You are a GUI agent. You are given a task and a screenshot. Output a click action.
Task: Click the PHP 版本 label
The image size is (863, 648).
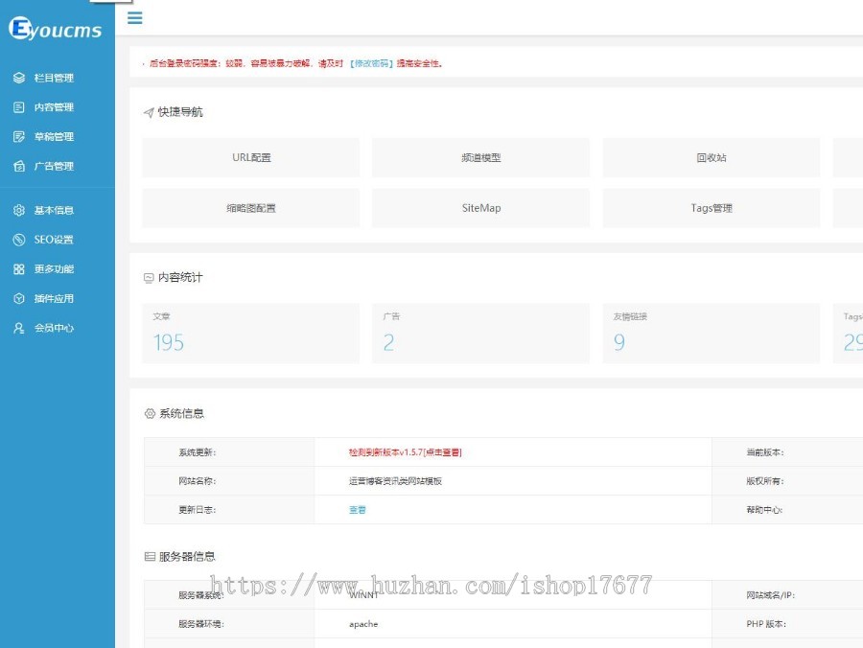(766, 624)
